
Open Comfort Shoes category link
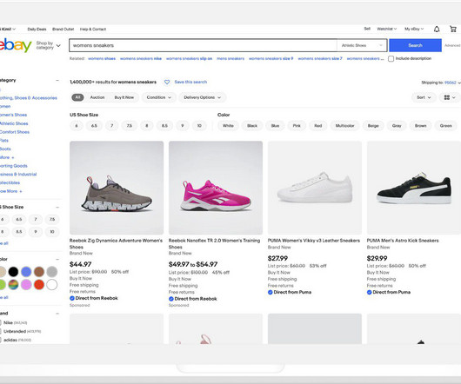coord(15,132)
